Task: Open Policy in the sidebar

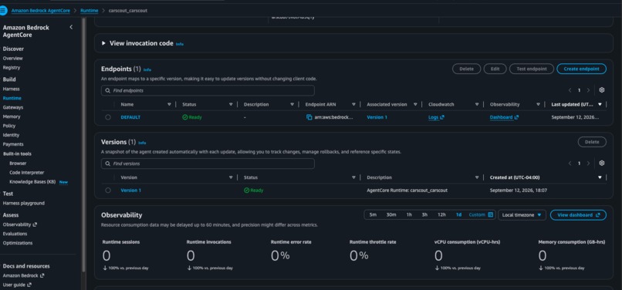Action: [x=9, y=126]
